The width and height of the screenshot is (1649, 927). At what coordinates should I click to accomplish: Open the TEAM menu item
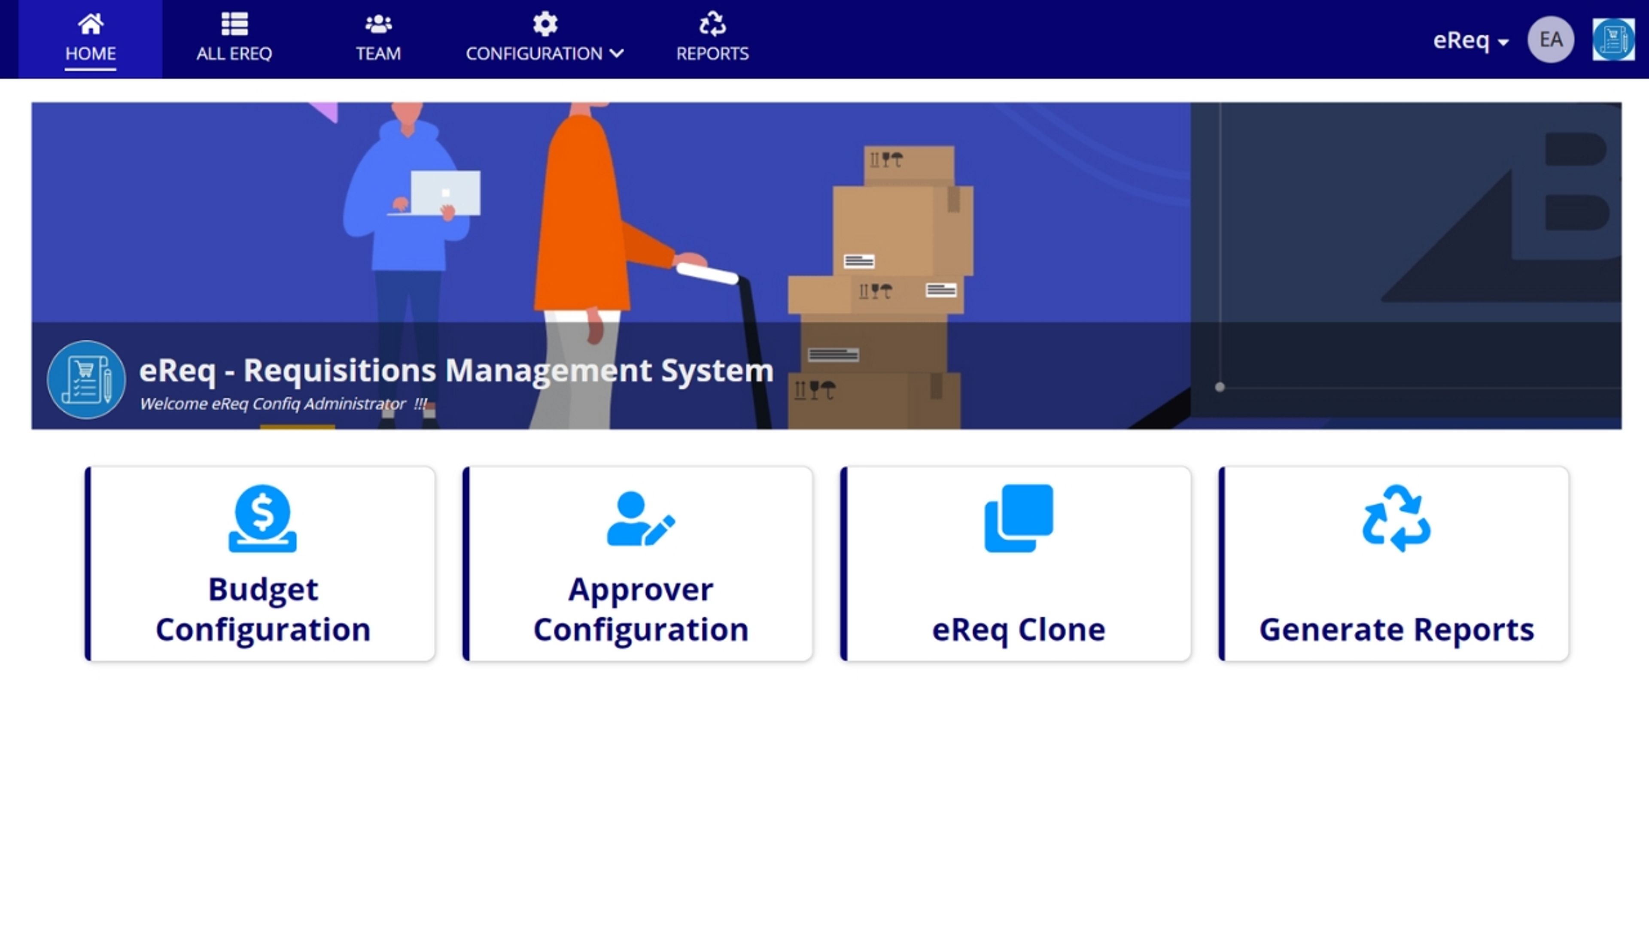(x=378, y=39)
